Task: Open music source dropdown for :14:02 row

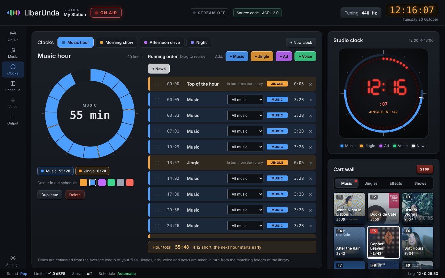Action: pos(246,179)
